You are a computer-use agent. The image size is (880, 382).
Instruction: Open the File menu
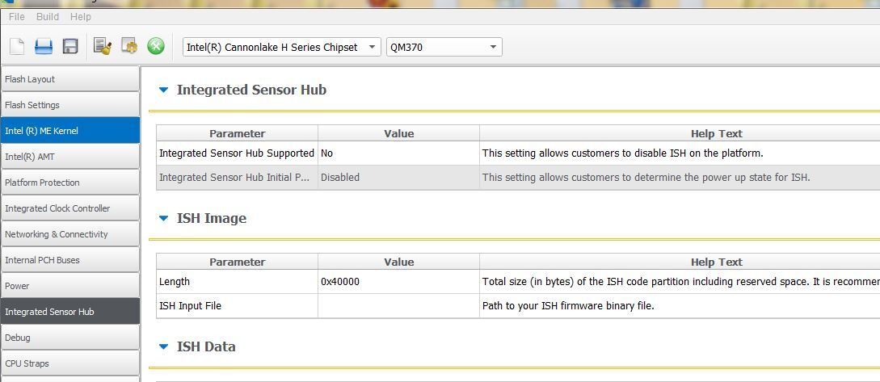16,16
